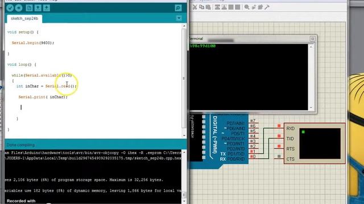Click the 'while(Serial.available()>0)' code line
This screenshot has height=204, width=364.
pos(42,75)
